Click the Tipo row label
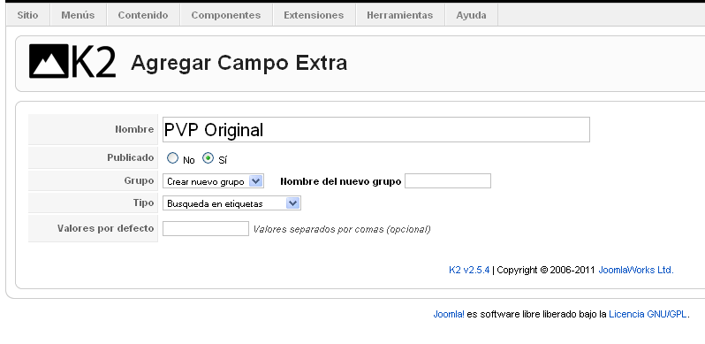The image size is (705, 344). coord(143,203)
